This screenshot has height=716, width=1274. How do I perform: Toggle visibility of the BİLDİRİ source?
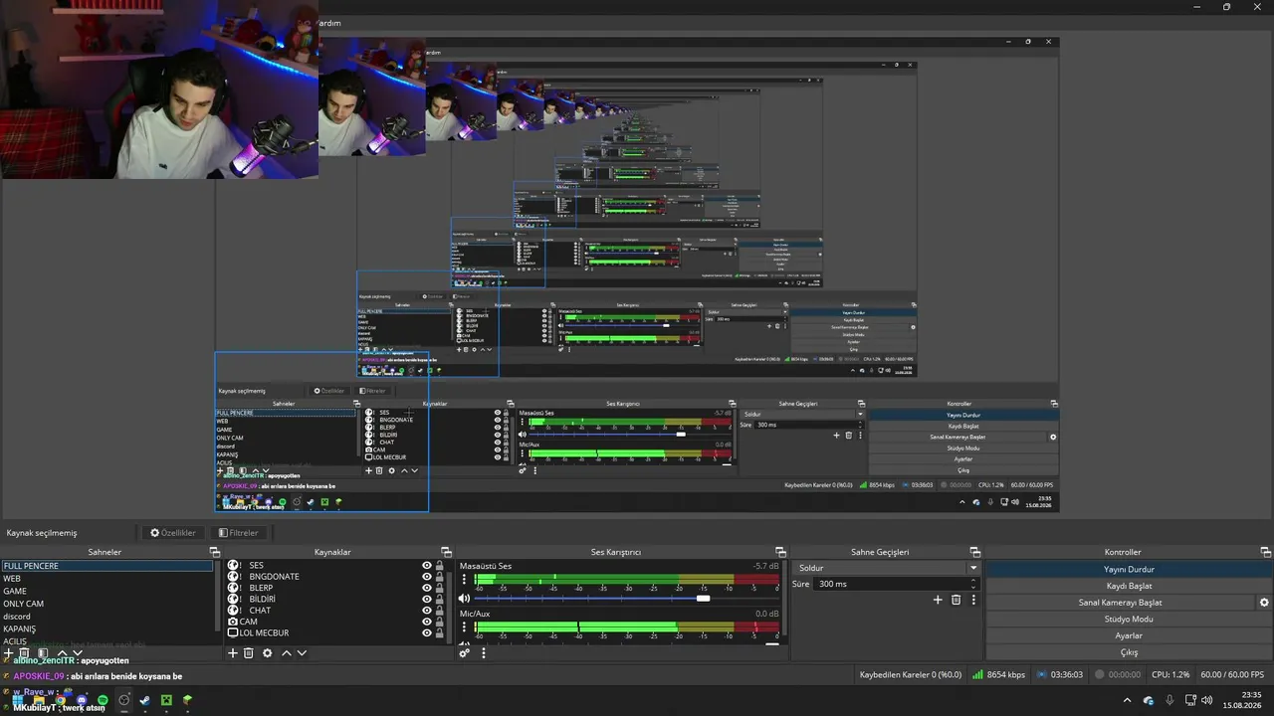tap(427, 600)
